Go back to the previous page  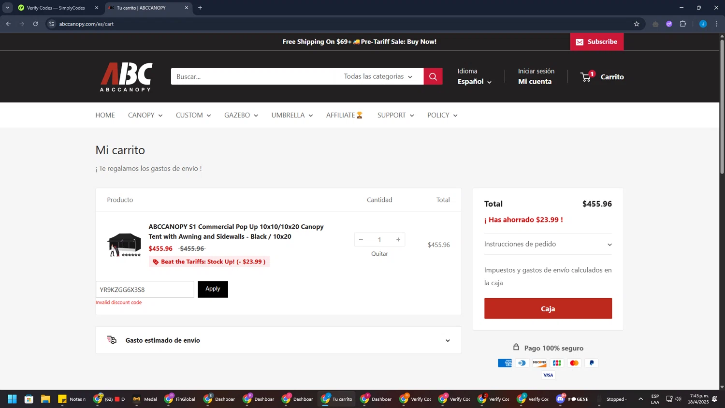coord(8,24)
